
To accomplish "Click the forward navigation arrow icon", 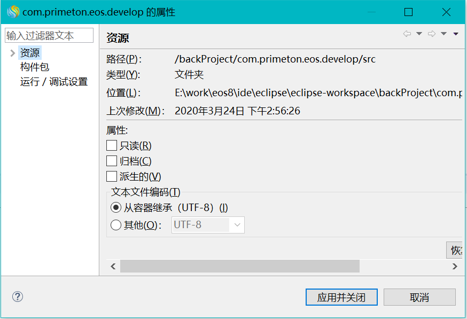I will click(x=431, y=34).
